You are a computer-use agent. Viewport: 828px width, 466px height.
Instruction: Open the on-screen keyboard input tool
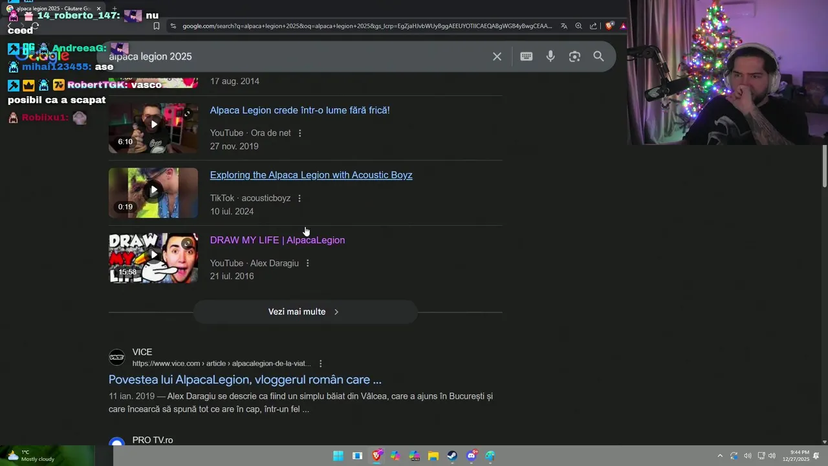click(527, 56)
